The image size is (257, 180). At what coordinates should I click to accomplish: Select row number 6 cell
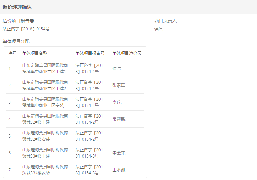[10, 153]
